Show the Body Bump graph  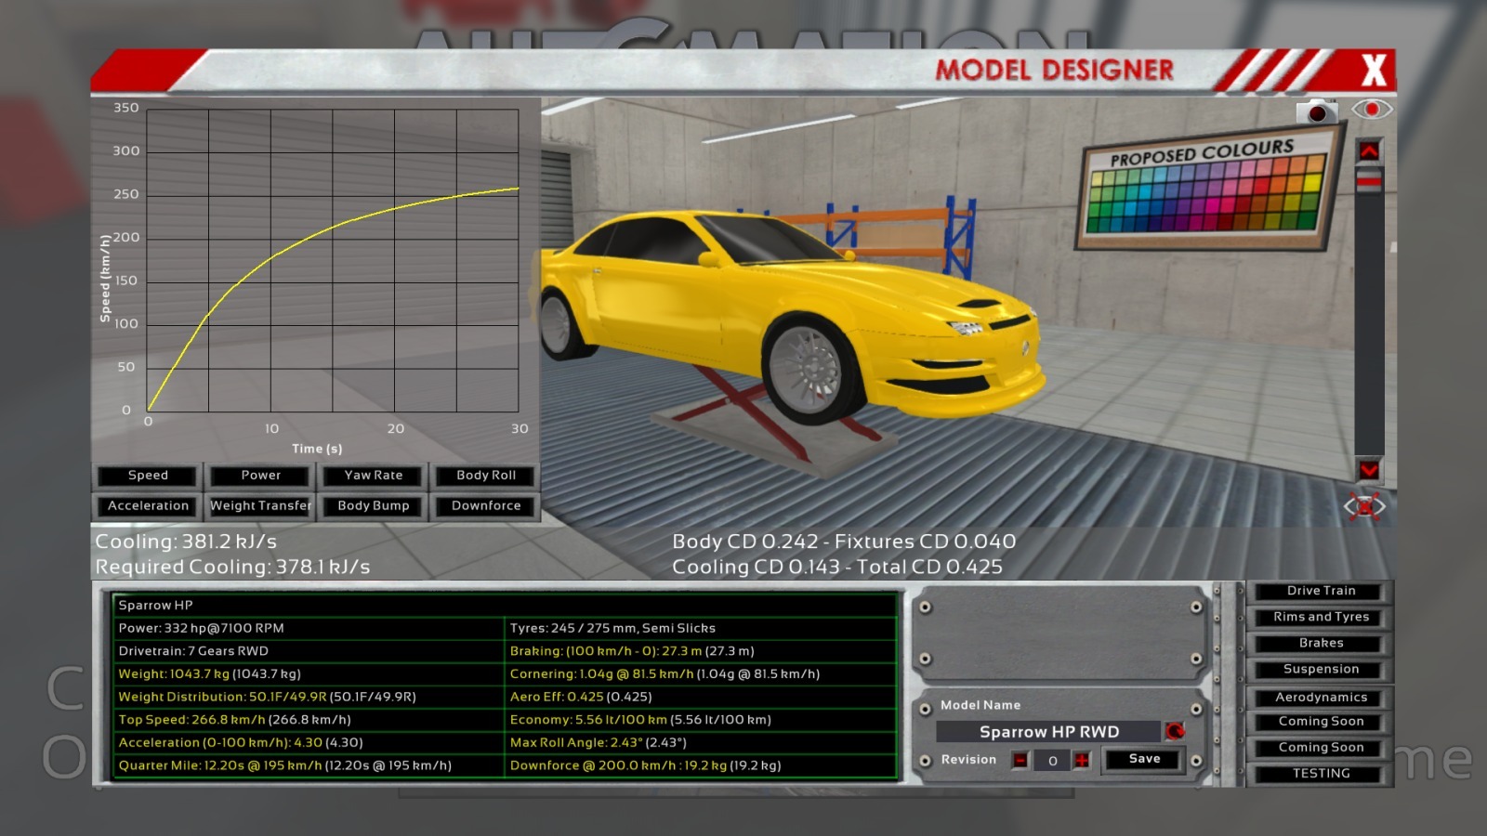[x=374, y=506]
